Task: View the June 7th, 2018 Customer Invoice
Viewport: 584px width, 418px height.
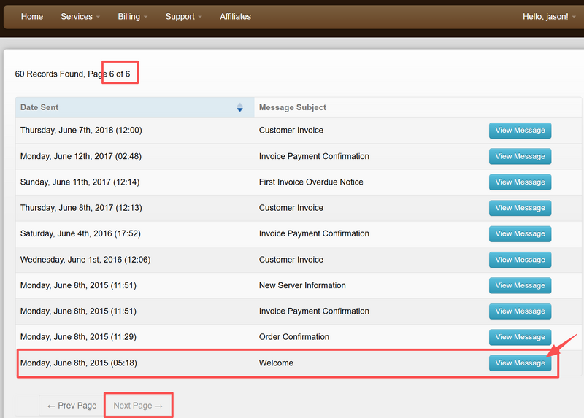Action: pyautogui.click(x=520, y=131)
